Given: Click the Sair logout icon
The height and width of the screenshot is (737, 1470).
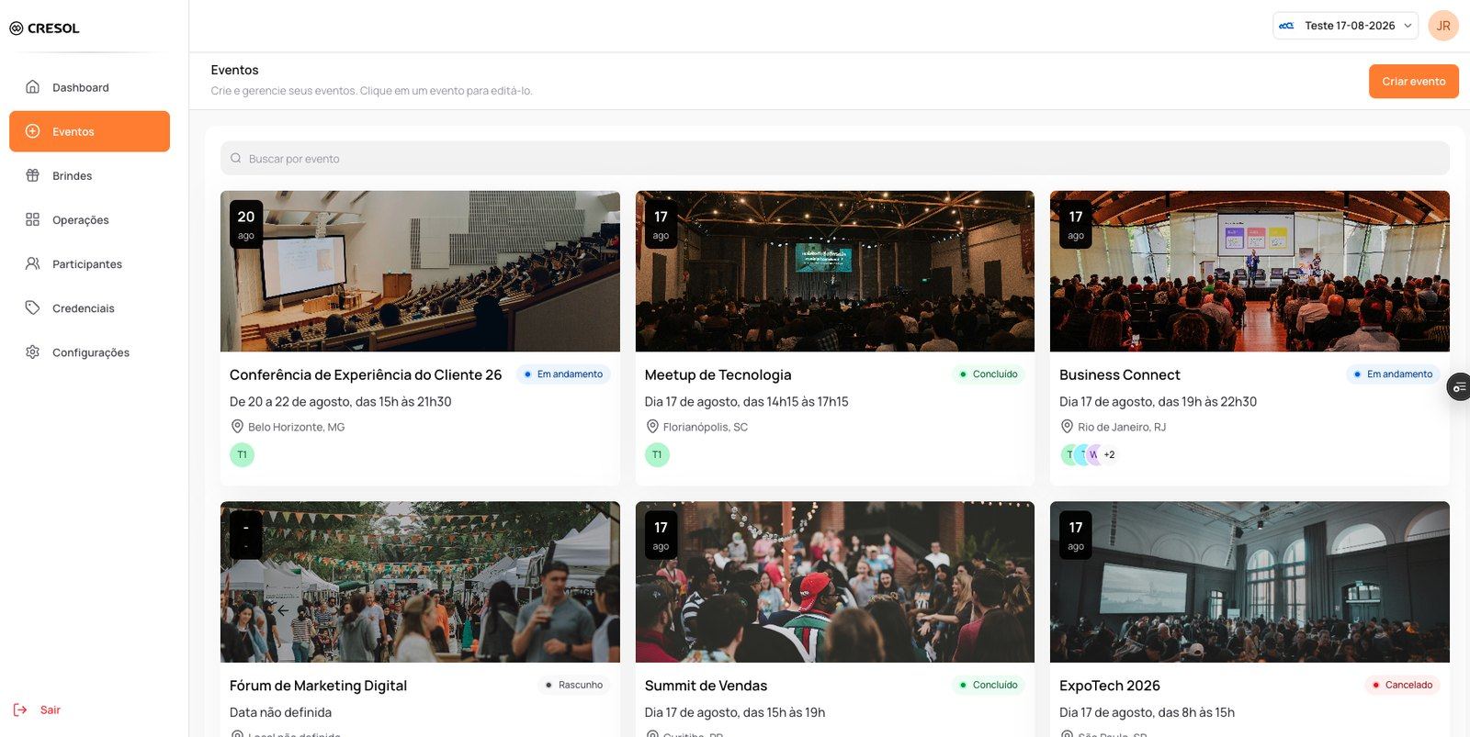Looking at the screenshot, I should (x=20, y=709).
